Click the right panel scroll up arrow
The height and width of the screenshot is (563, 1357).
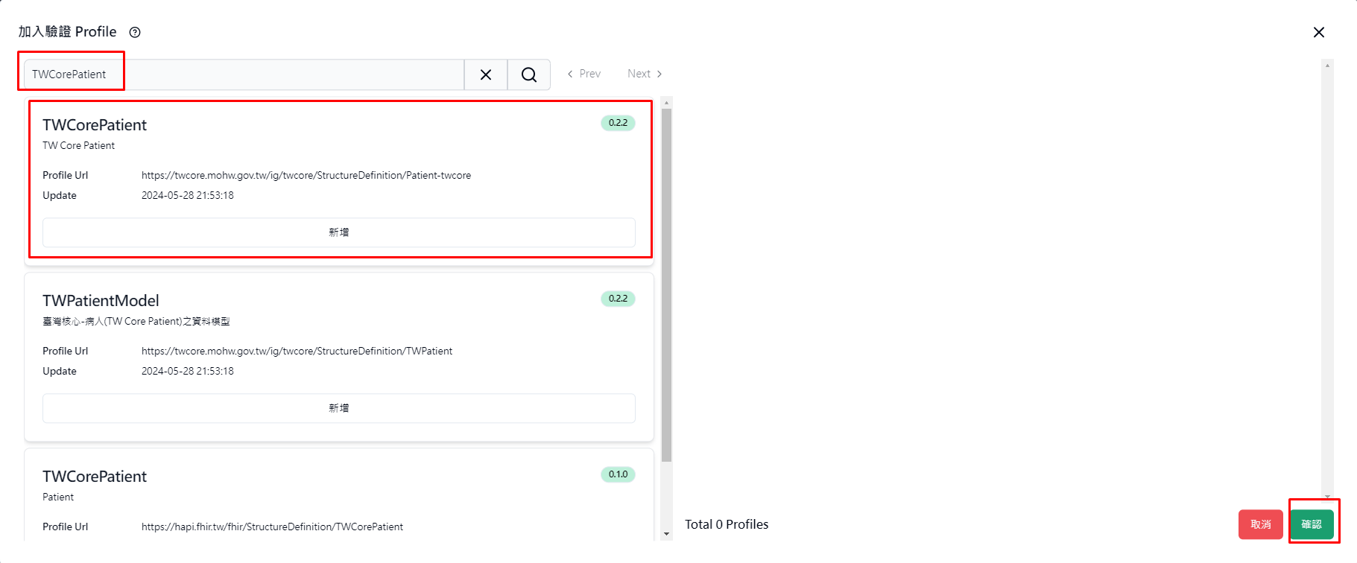[1327, 66]
